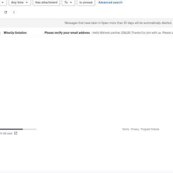The width and height of the screenshot is (173, 173).
Task: Star the WiseUp Solution email
Action: tap(0, 33)
